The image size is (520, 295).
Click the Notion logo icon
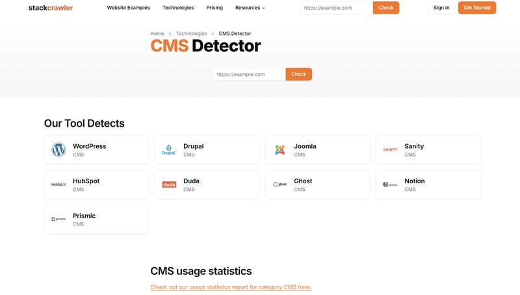390,185
